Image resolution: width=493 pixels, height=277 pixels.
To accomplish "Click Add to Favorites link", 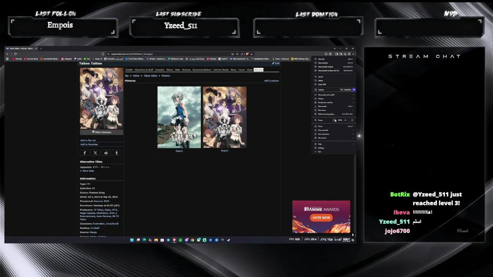I will pyautogui.click(x=89, y=144).
